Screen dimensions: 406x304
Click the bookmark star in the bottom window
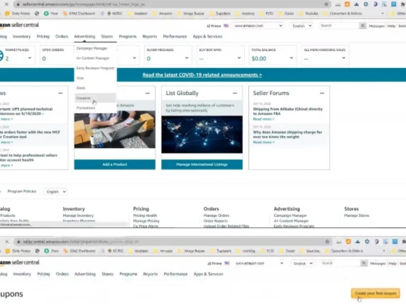click(327, 242)
